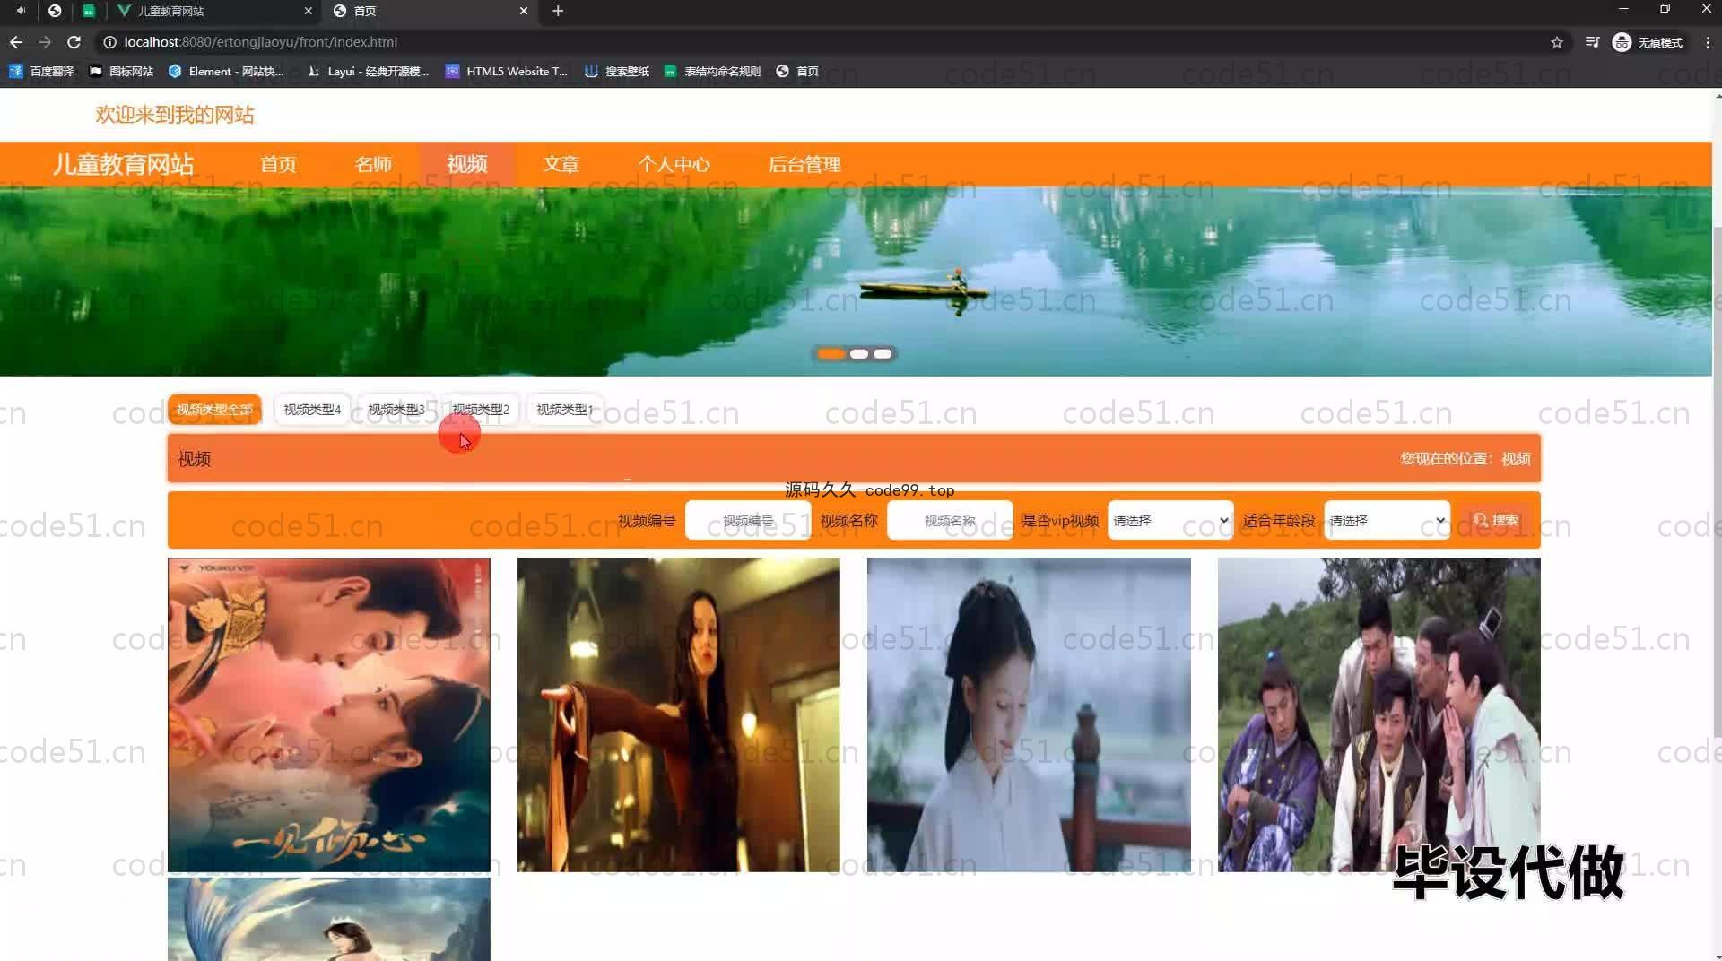
Task: Click the 欢迎来到我的网站 welcome text
Action: click(x=175, y=115)
